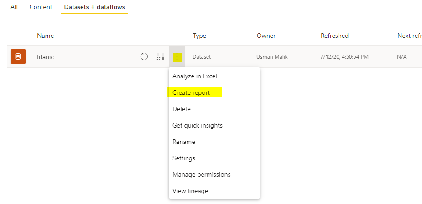422x204 pixels.
Task: Sort by the Name column header
Action: pyautogui.click(x=45, y=36)
